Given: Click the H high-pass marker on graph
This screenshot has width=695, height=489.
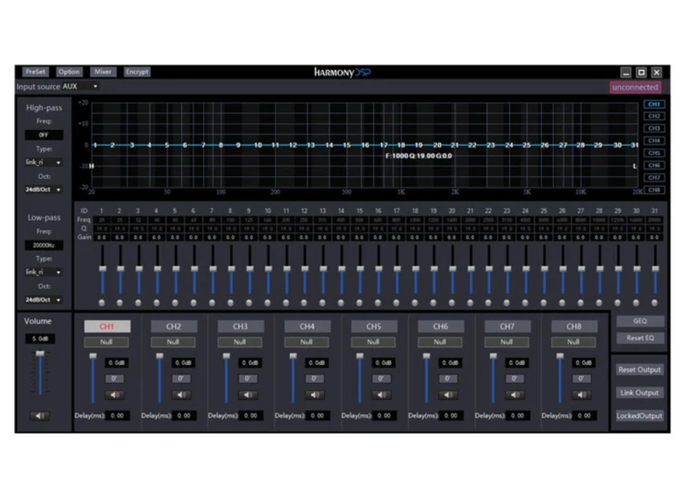Looking at the screenshot, I should click(x=92, y=166).
